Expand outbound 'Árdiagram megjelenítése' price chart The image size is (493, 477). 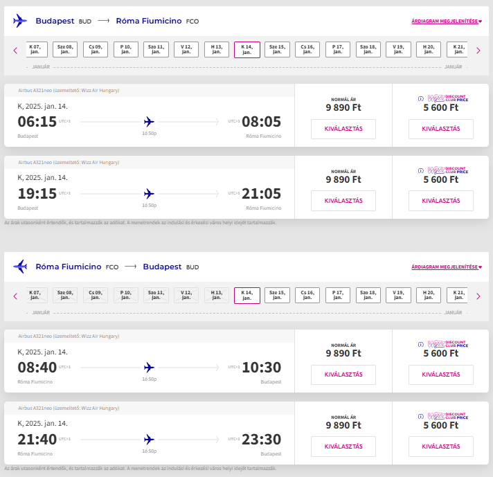click(x=446, y=21)
